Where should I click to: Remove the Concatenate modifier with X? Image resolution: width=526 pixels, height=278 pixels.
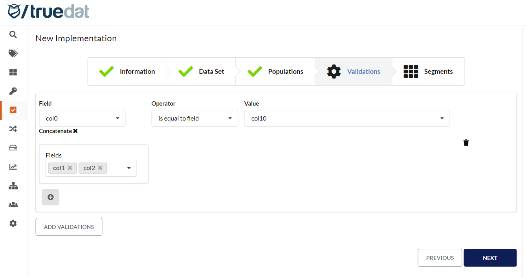75,131
